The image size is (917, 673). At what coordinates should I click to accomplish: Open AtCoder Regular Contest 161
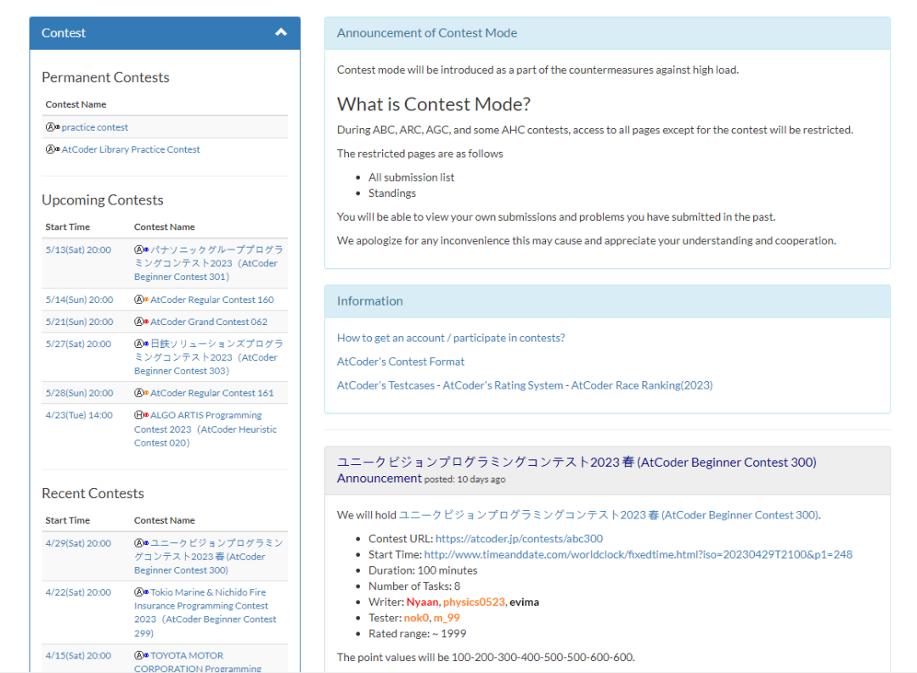[x=211, y=393]
